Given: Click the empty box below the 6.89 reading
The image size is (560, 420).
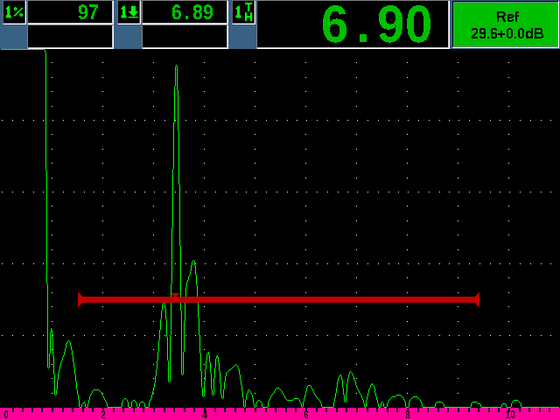Looking at the screenshot, I should click(x=185, y=37).
